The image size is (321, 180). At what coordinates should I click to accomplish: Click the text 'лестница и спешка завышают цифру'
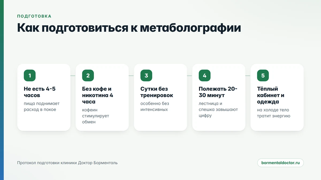pos(218,110)
